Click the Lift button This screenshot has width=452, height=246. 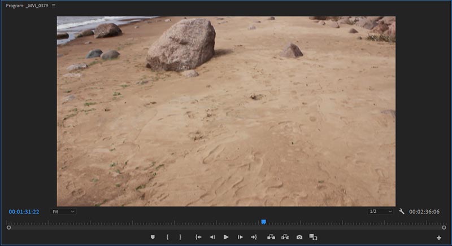point(271,237)
